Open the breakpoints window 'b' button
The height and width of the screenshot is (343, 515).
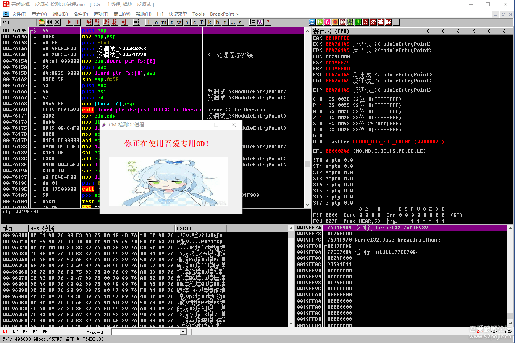pyautogui.click(x=217, y=22)
